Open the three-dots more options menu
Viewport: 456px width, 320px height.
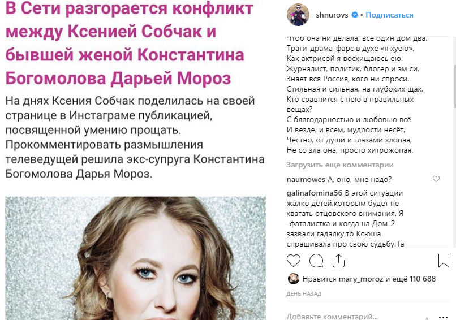[x=443, y=317]
